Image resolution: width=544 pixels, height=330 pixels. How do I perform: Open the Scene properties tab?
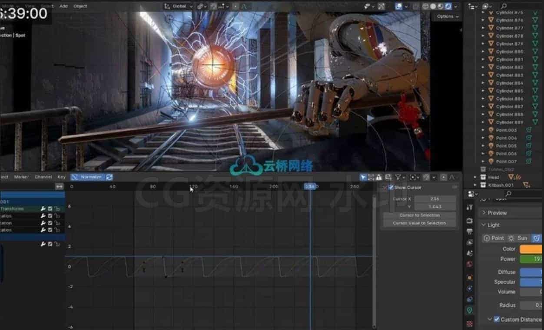(x=469, y=253)
